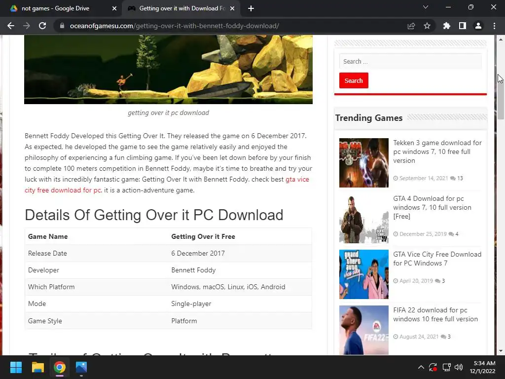Click the Chrome taskbar icon
Image resolution: width=505 pixels, height=379 pixels.
coord(60,367)
